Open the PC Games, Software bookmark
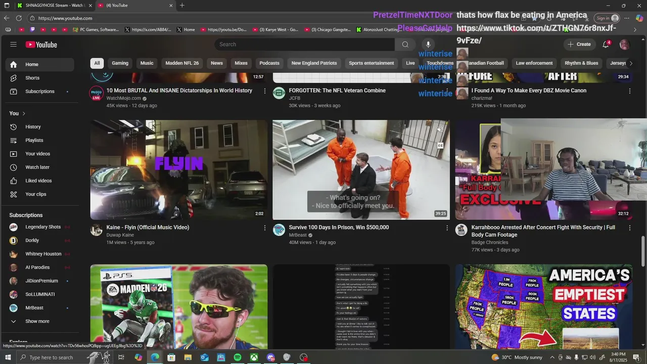This screenshot has width=647, height=364. (96, 29)
